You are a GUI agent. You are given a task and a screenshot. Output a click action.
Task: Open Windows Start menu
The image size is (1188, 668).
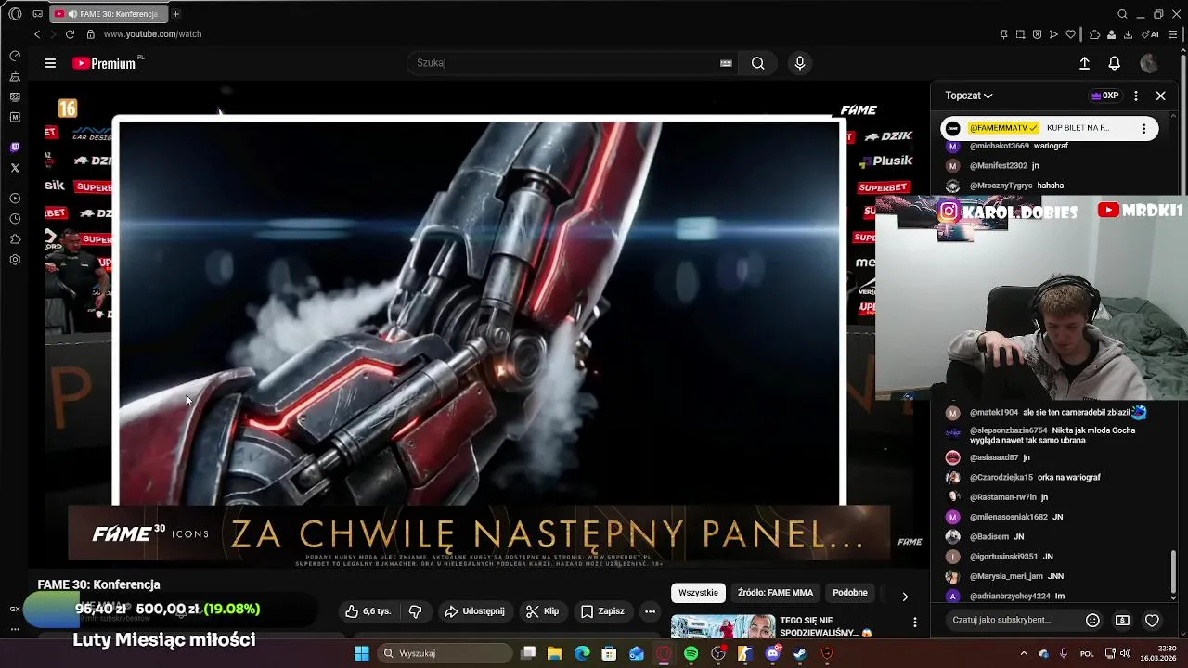pyautogui.click(x=361, y=653)
